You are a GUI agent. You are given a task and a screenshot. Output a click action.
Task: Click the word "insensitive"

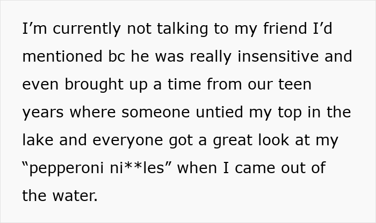[279, 57]
